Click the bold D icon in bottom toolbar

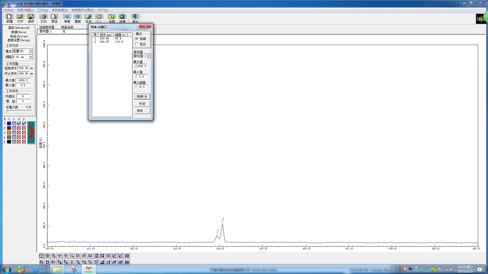[x=47, y=262]
